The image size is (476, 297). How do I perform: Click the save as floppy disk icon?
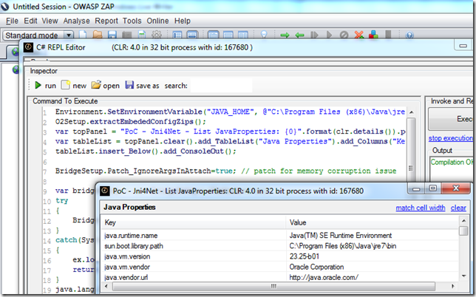point(130,86)
